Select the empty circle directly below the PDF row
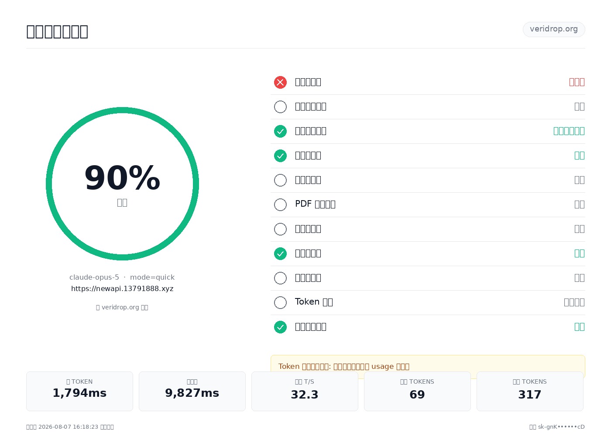 click(x=280, y=229)
